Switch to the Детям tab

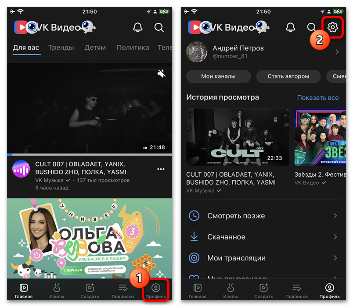pyautogui.click(x=95, y=48)
